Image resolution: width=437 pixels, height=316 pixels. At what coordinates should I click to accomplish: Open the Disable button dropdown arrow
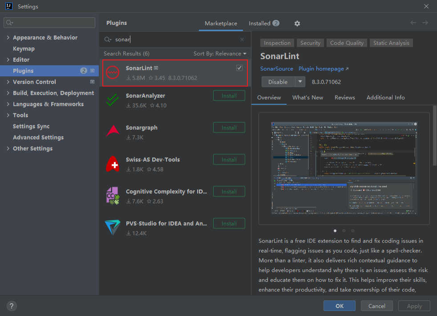(300, 82)
